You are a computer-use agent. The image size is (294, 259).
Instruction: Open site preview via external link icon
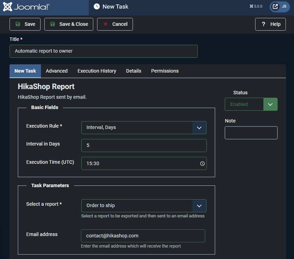tap(275, 7)
